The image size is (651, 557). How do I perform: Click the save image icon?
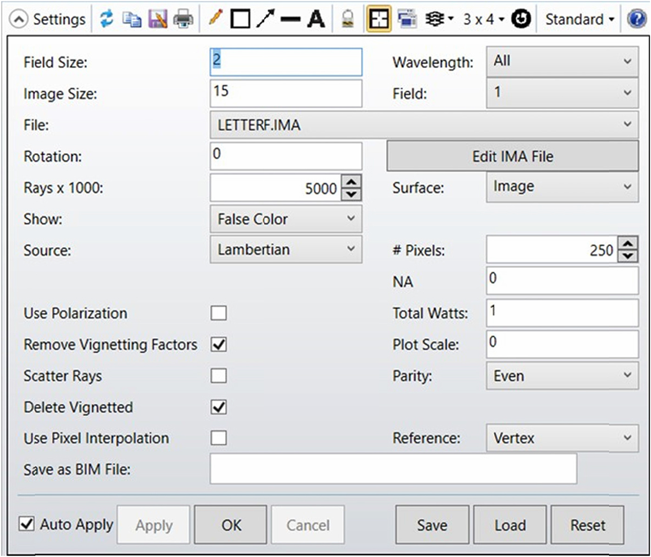pyautogui.click(x=157, y=19)
